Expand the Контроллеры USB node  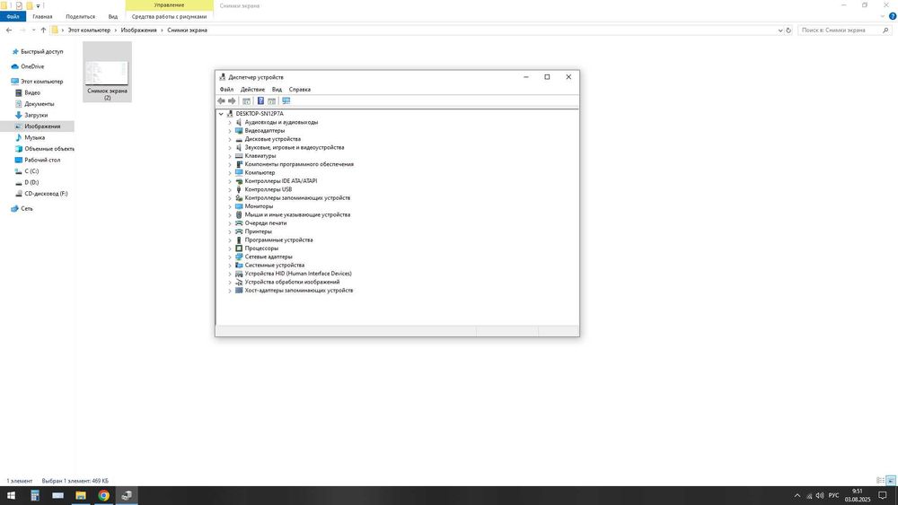230,190
